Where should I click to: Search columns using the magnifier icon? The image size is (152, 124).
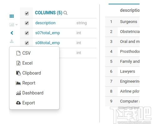(66, 13)
